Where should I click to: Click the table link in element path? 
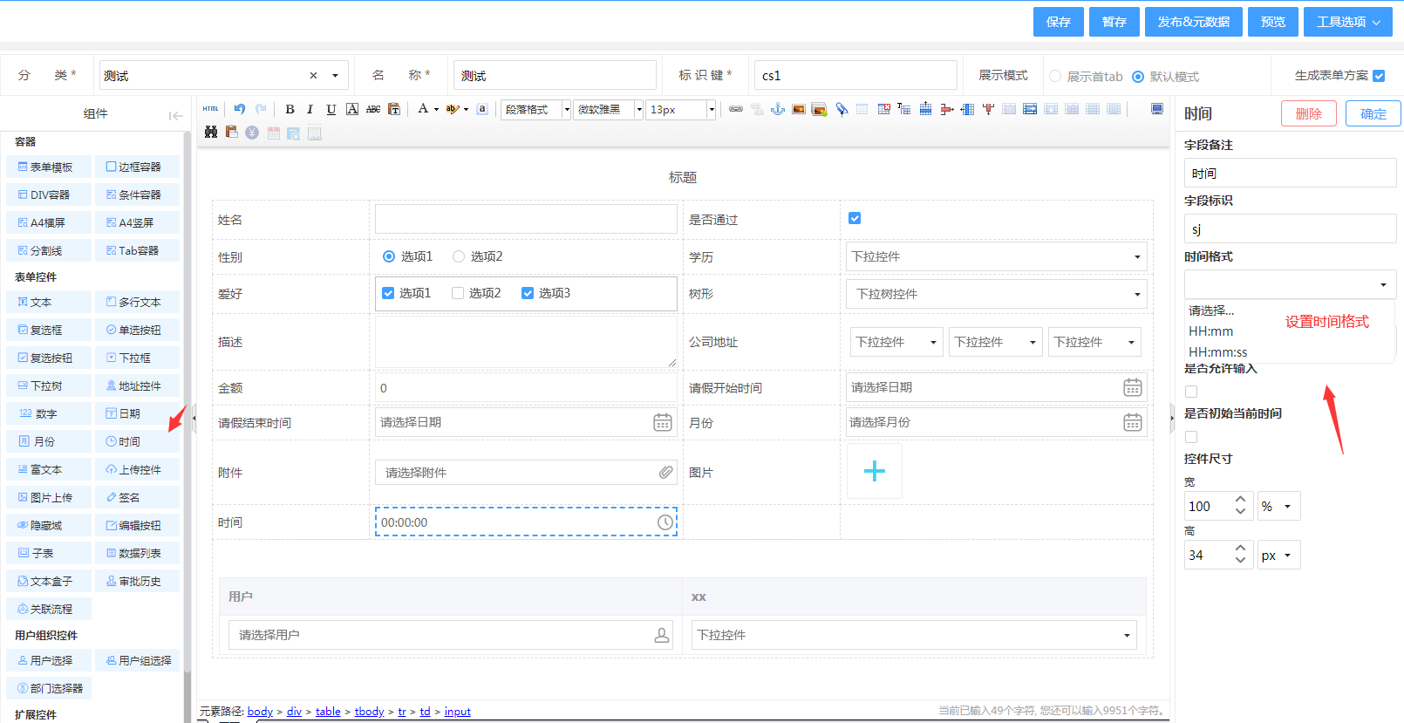tap(328, 712)
